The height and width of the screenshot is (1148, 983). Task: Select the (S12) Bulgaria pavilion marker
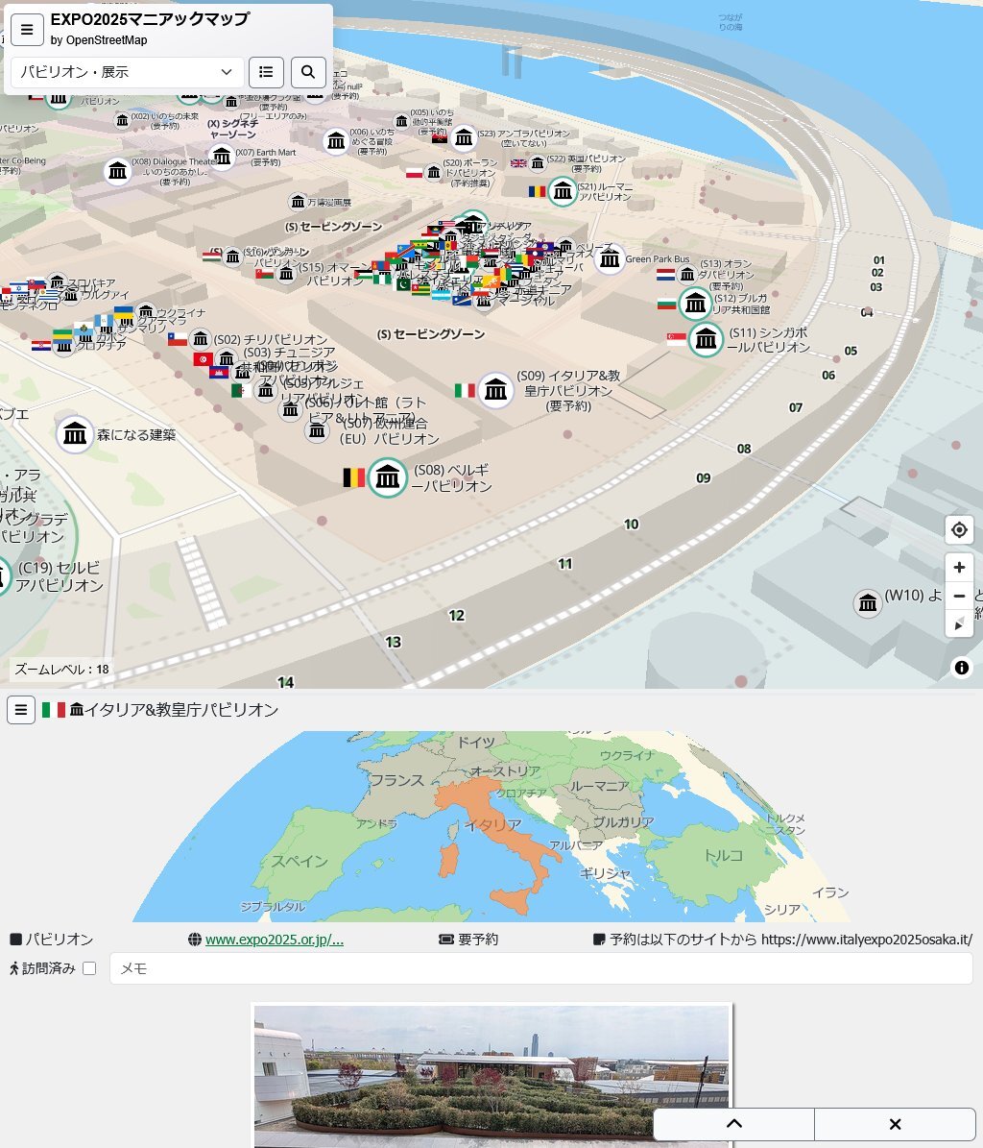696,304
